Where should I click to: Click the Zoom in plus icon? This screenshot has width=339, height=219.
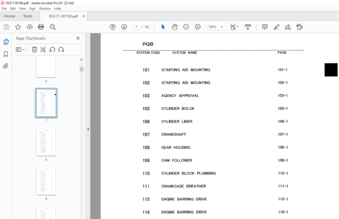198,27
